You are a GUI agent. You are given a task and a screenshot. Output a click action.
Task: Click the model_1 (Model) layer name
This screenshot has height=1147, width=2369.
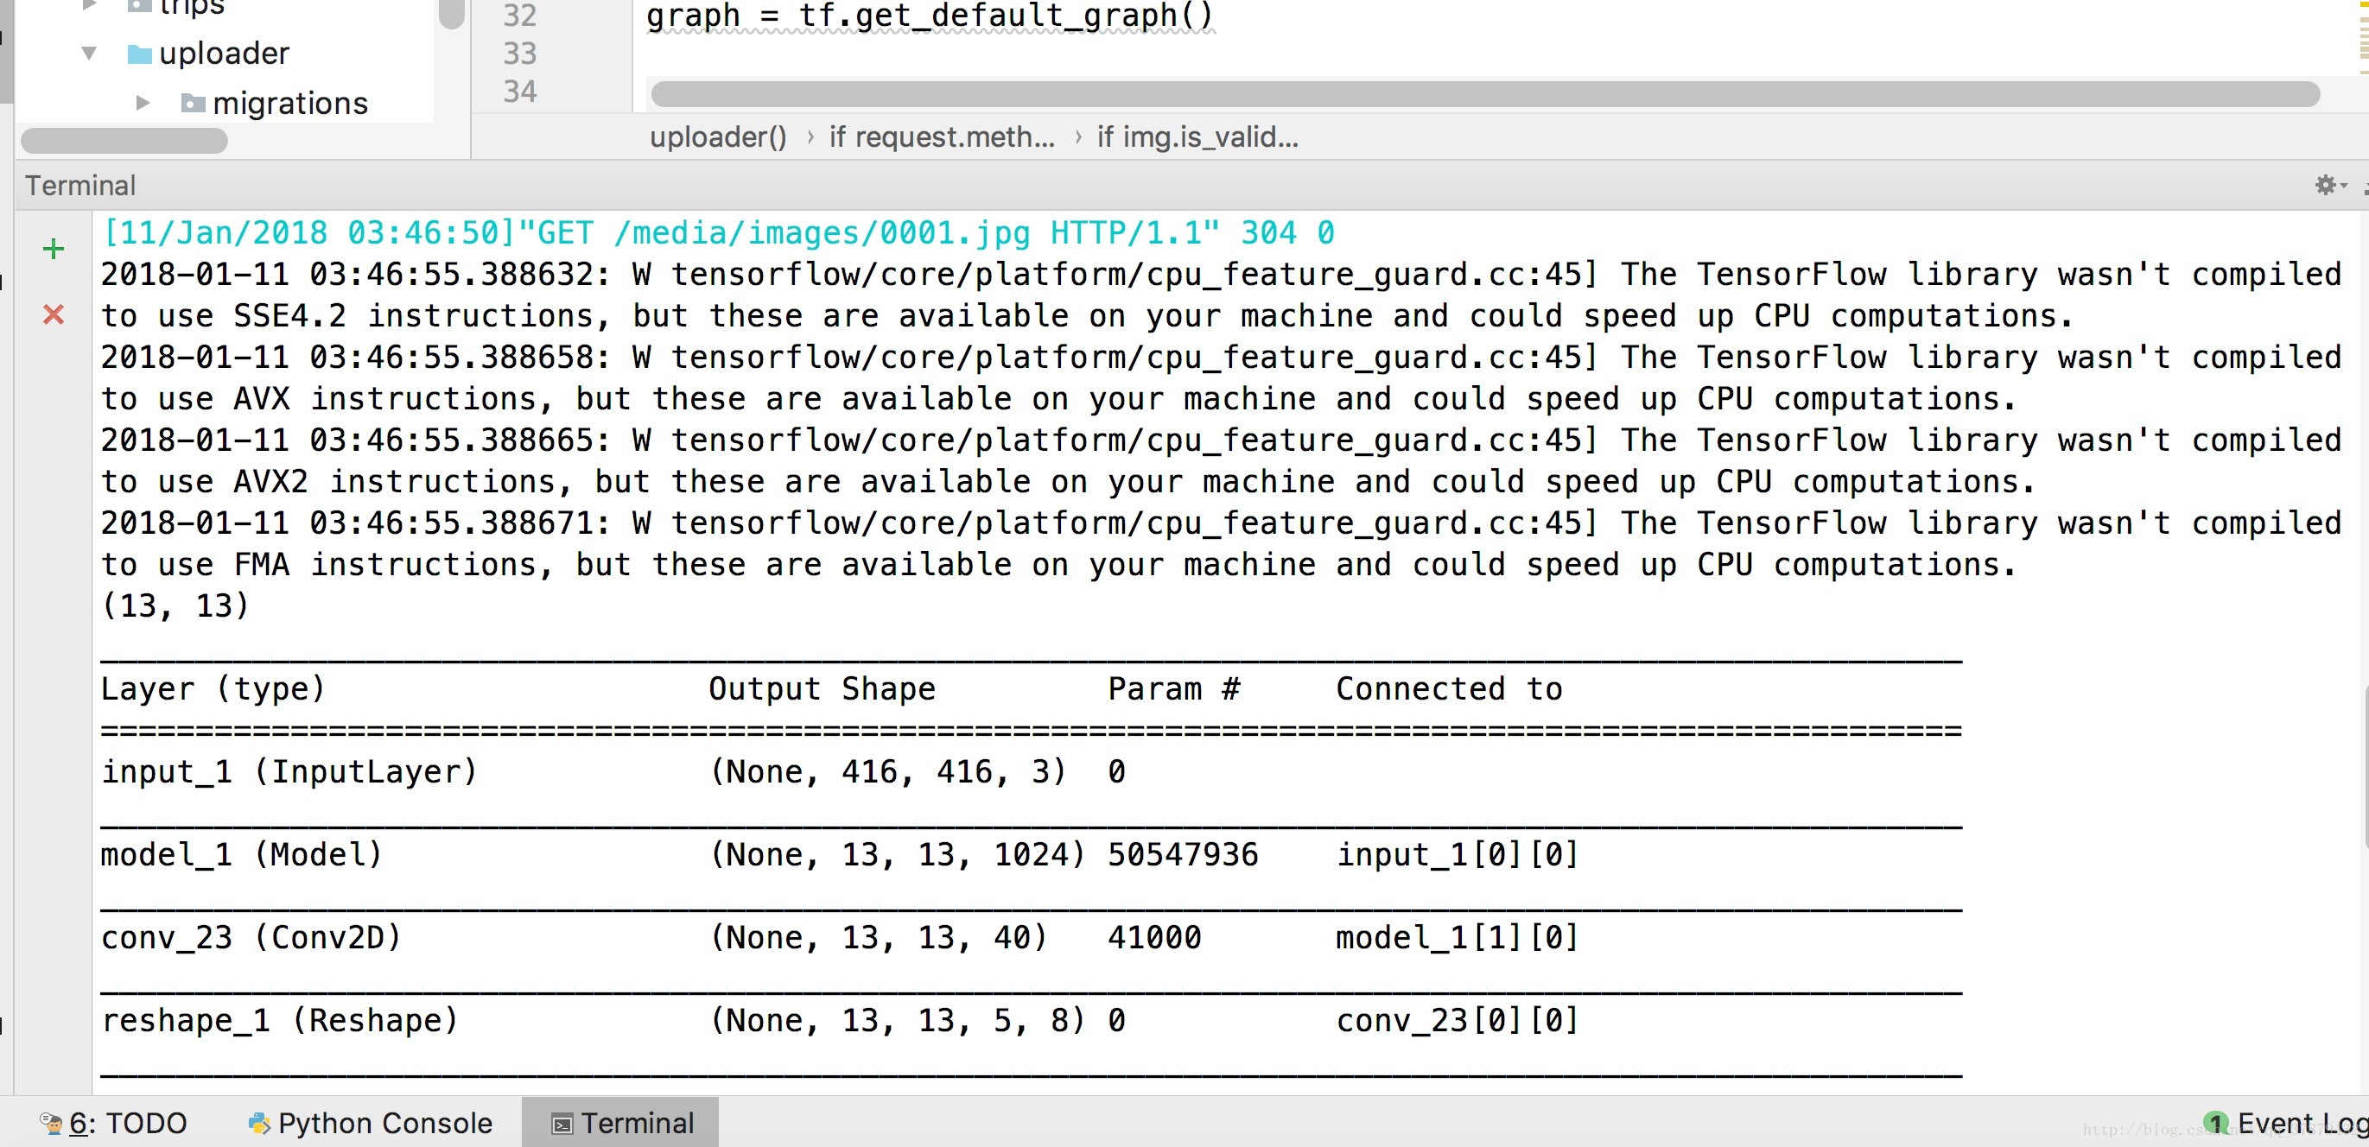pos(242,854)
